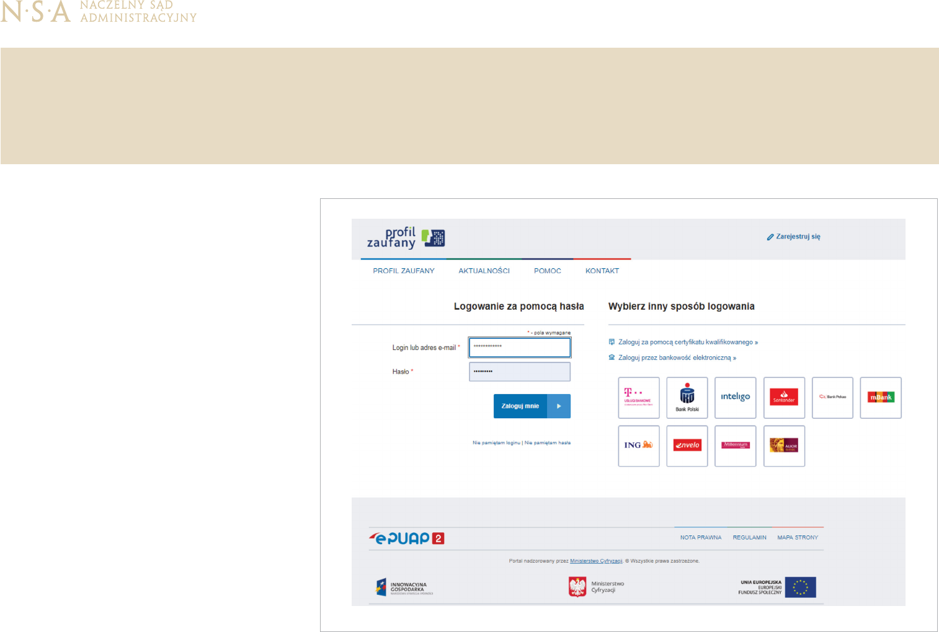This screenshot has height=632, width=939.
Task: Choose PKO Bank Polski login tile
Action: pos(687,398)
